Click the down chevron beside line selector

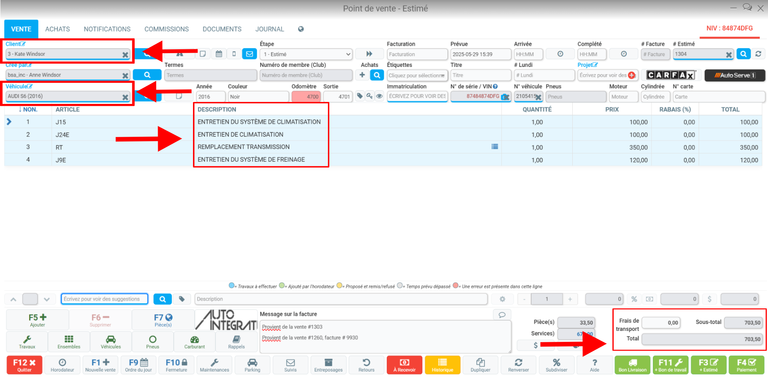coord(47,299)
